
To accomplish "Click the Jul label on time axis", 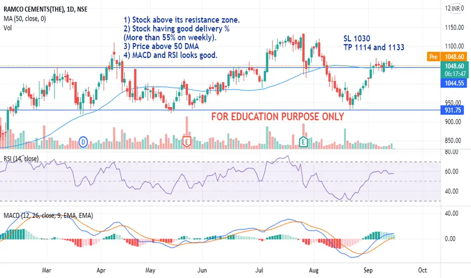I will [259, 270].
